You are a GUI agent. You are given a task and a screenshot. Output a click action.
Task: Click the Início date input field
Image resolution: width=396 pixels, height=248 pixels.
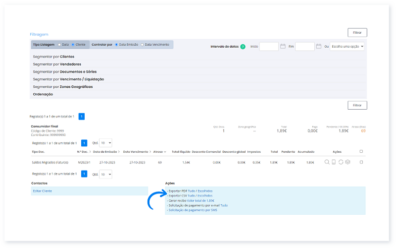point(269,47)
